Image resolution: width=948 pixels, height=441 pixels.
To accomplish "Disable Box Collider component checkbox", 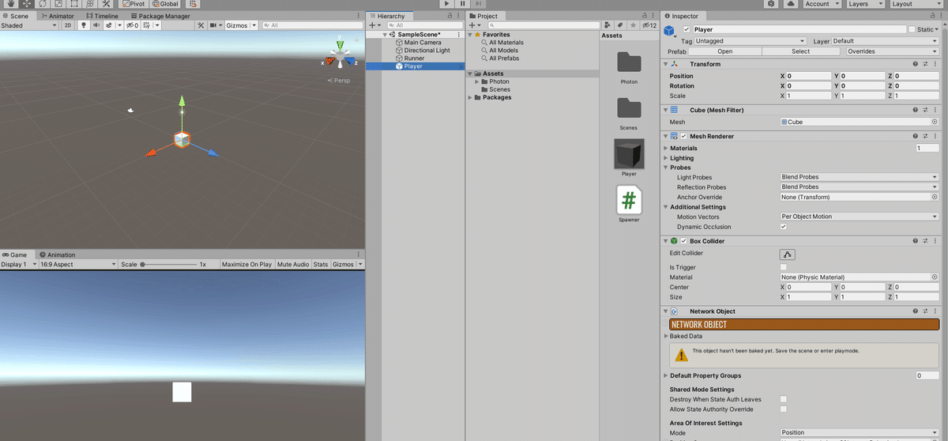I will [684, 241].
